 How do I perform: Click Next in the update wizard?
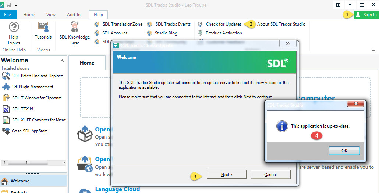point(227,175)
